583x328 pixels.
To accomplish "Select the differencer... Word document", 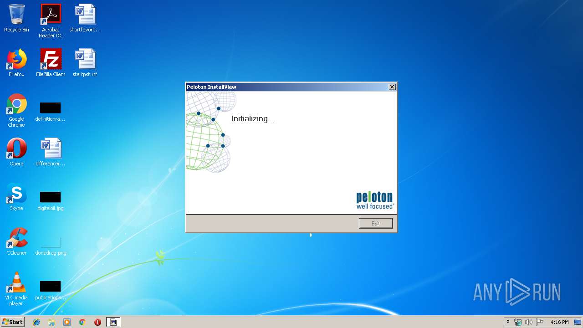I will point(51,152).
